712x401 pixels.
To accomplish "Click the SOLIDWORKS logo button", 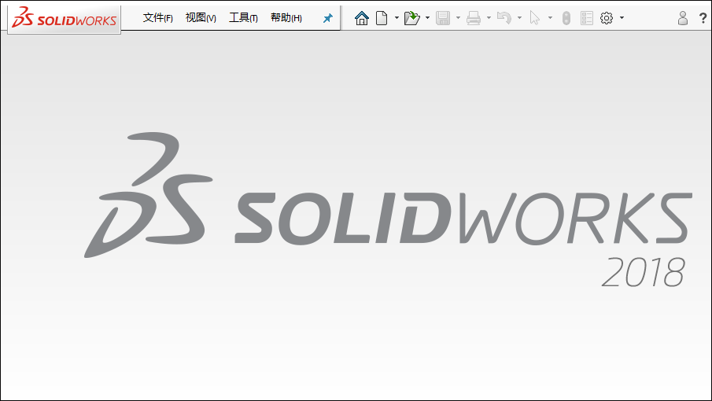I will coord(64,18).
